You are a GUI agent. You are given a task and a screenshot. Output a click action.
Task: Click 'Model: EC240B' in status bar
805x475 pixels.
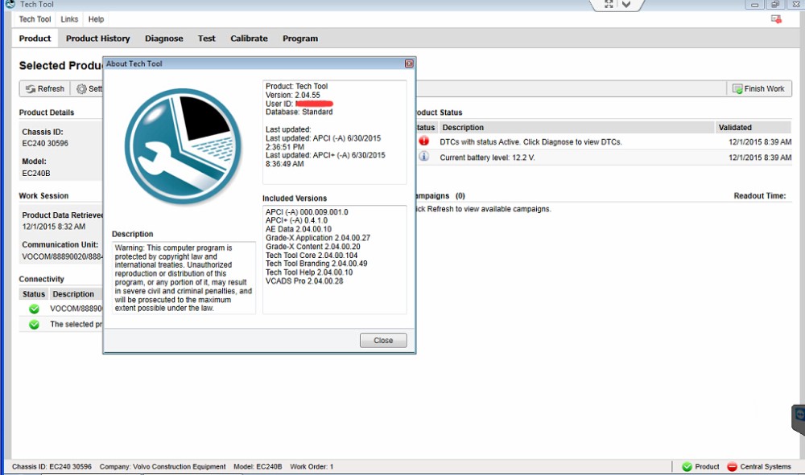pos(258,467)
